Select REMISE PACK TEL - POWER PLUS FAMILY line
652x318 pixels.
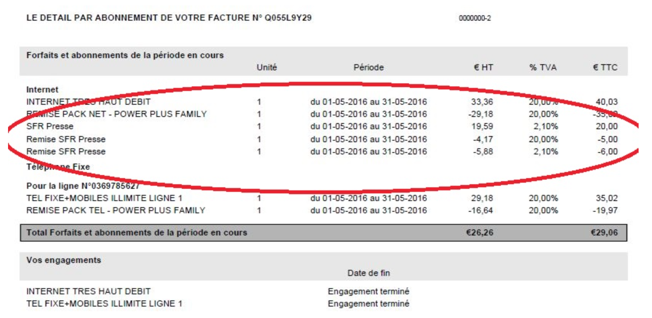(116, 211)
